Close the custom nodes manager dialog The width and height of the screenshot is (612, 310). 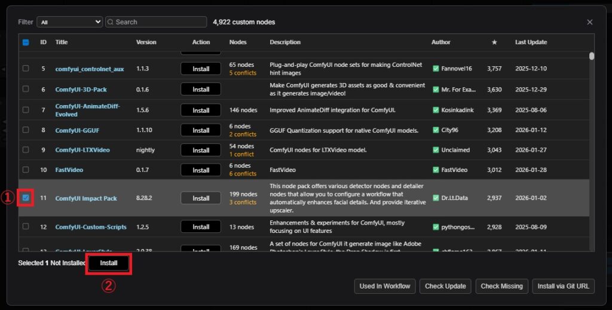click(x=589, y=22)
